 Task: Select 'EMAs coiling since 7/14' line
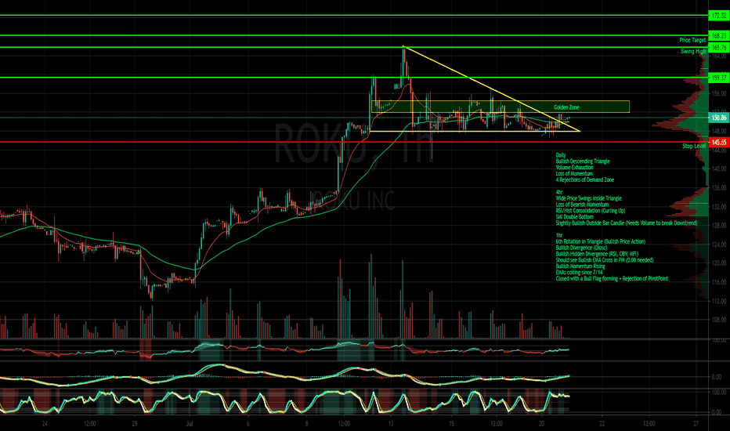[579, 272]
